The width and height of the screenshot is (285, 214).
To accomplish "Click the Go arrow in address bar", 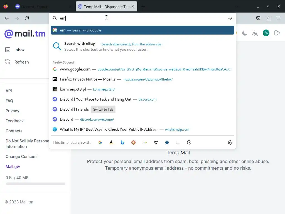I will click(230, 18).
